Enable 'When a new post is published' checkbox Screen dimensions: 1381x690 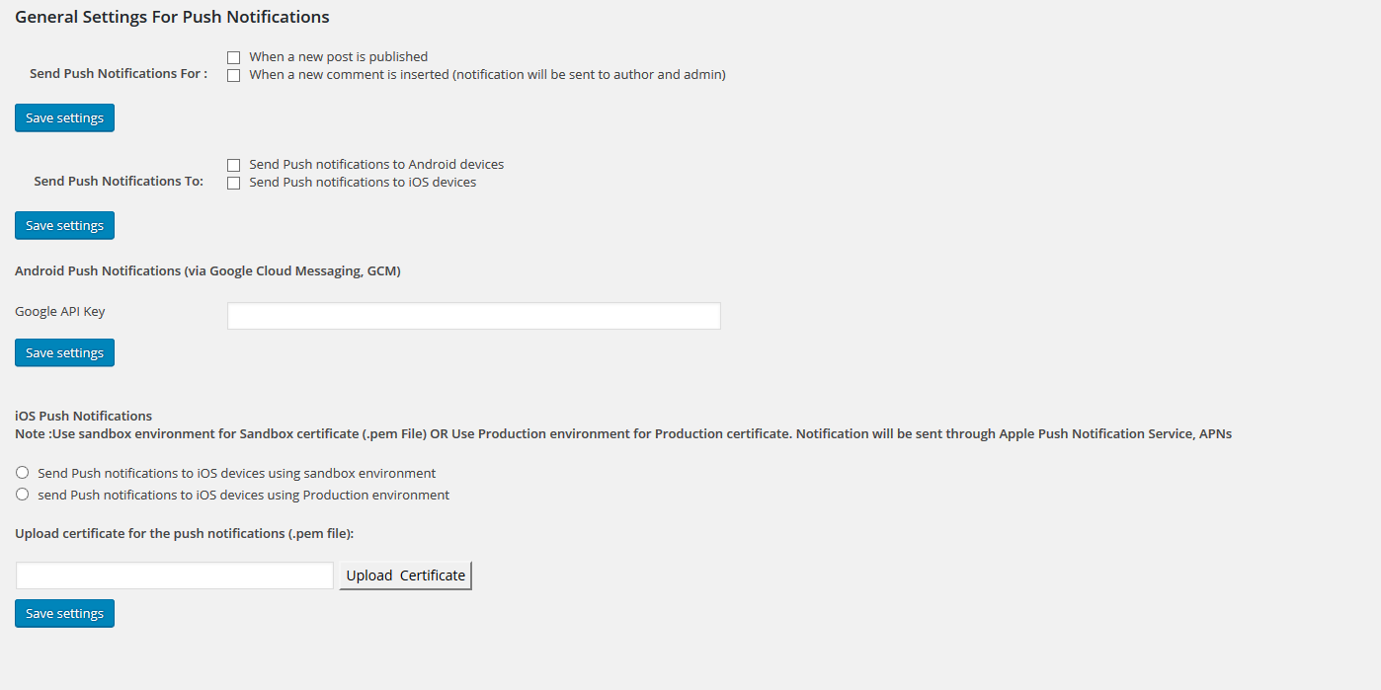(234, 57)
